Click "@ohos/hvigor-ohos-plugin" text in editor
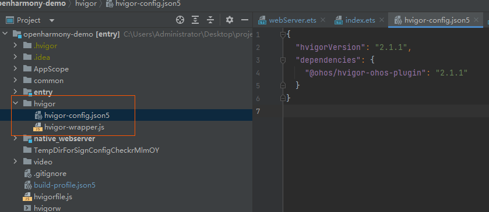 (x=365, y=73)
